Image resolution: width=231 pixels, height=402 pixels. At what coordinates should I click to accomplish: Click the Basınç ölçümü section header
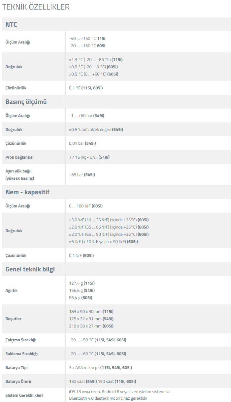[x=26, y=102]
